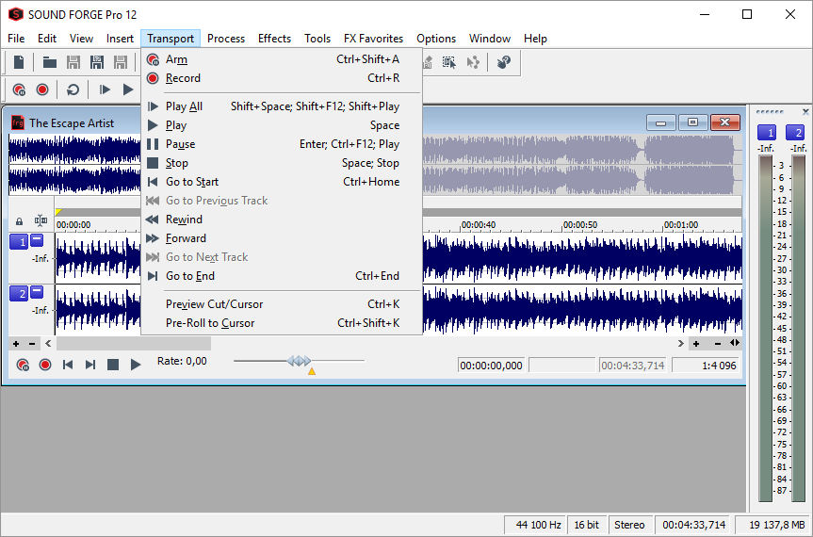This screenshot has width=813, height=537.
Task: Click the Save disk icon in toolbar
Action: click(73, 62)
